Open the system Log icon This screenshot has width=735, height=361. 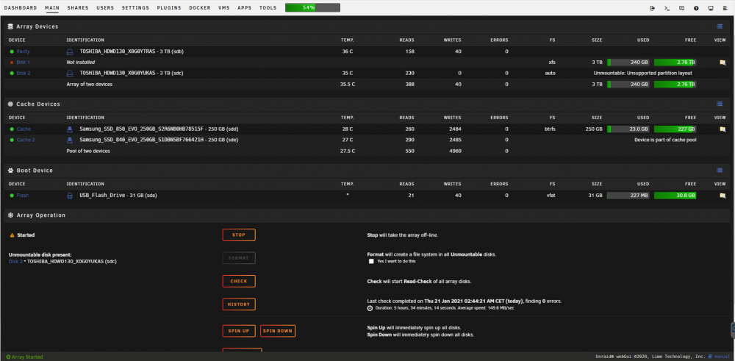click(x=725, y=8)
